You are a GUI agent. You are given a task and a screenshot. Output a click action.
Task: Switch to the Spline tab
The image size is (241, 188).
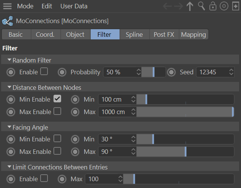134,34
